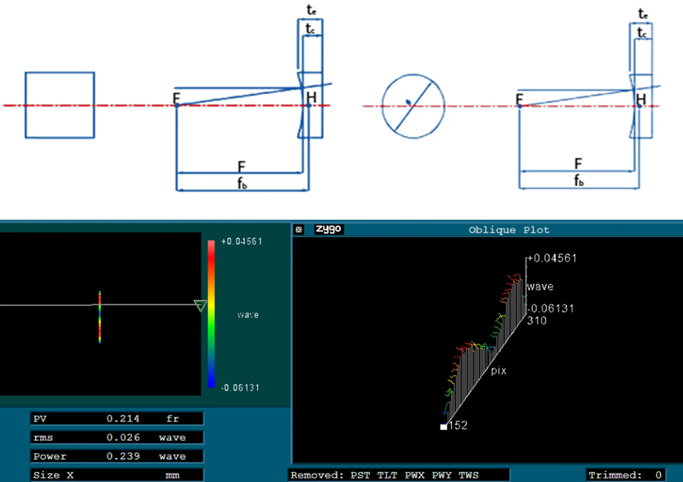The image size is (683, 482).
Task: Click the colored data stripe in filled plot
Action: pos(100,317)
